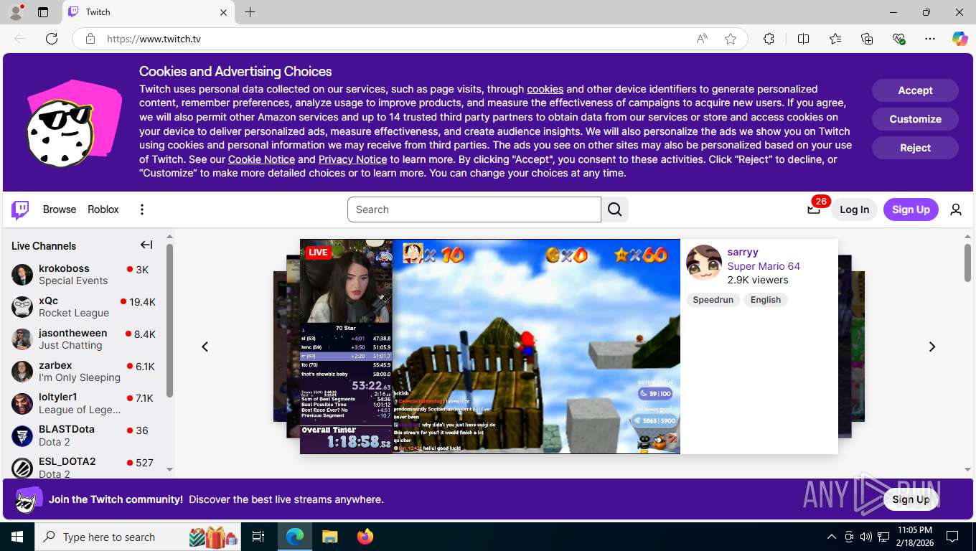Open krokoboss Special Events channel row
The image size is (976, 551).
coord(85,274)
